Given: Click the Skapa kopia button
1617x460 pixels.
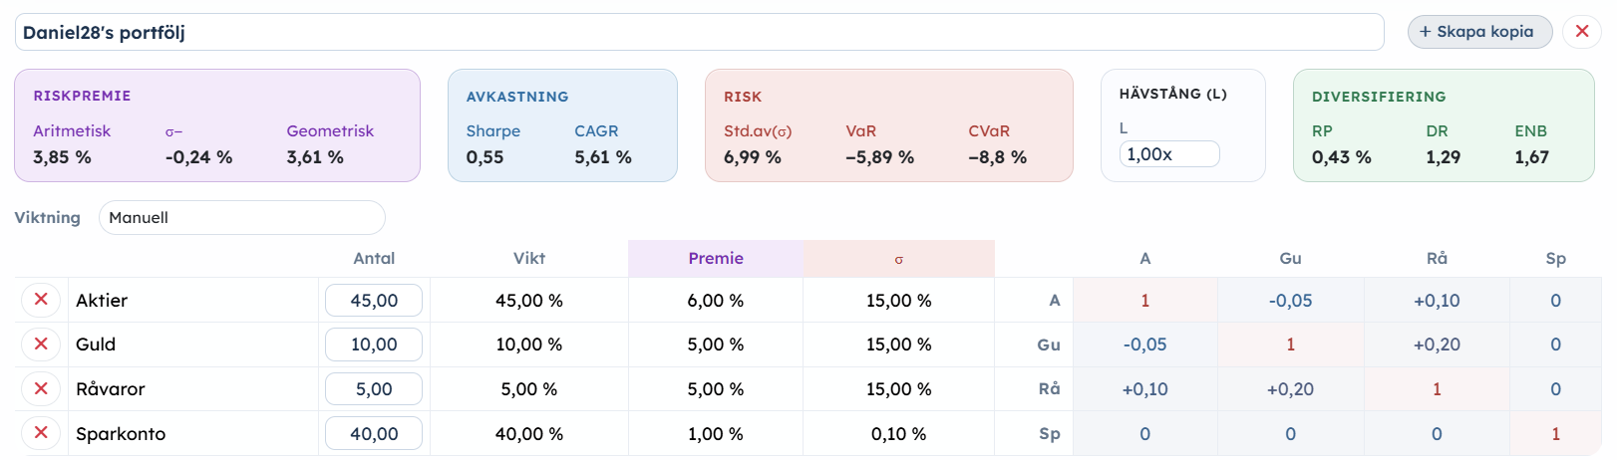Looking at the screenshot, I should [1479, 32].
